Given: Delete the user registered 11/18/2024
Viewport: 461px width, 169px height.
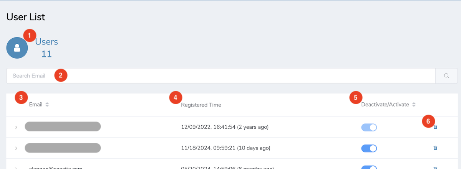Looking at the screenshot, I should coord(435,148).
